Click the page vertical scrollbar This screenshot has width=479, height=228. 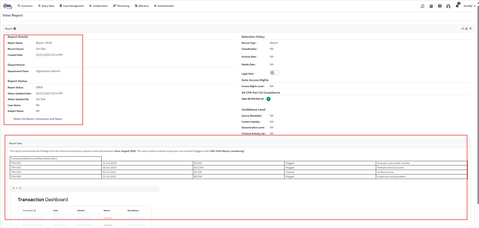(478, 100)
